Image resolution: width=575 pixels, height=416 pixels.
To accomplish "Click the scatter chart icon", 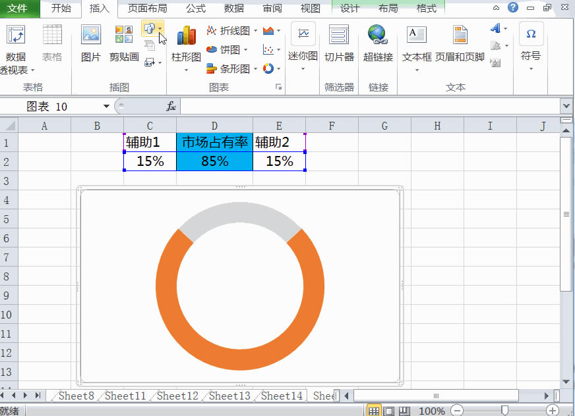I will click(268, 49).
